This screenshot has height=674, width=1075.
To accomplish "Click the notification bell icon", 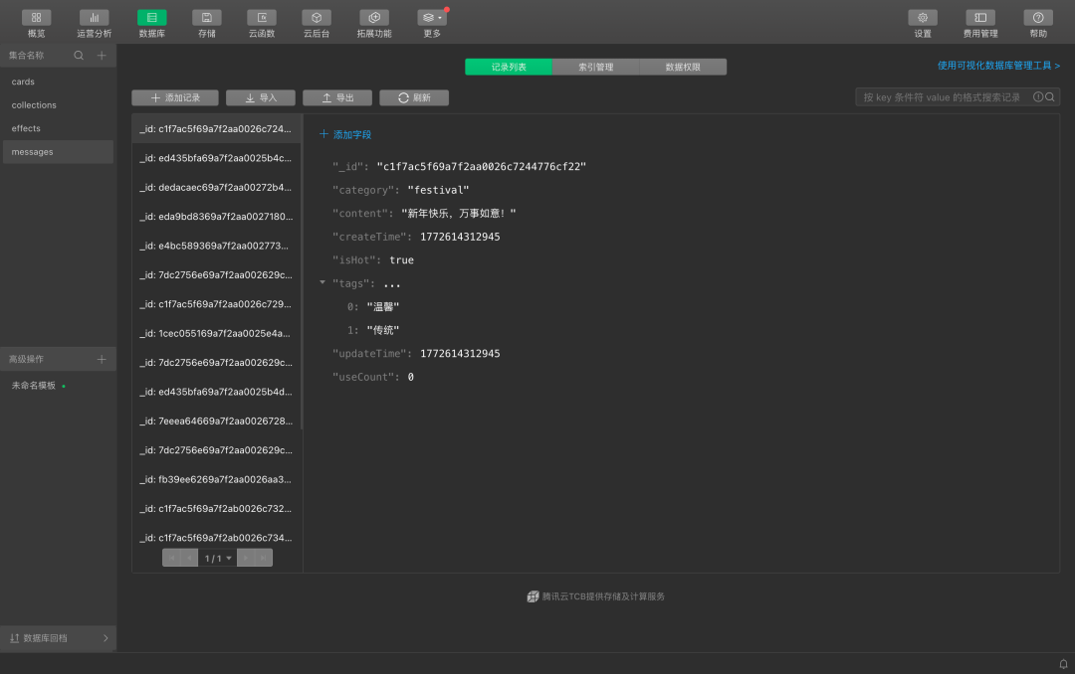I will point(1063,663).
